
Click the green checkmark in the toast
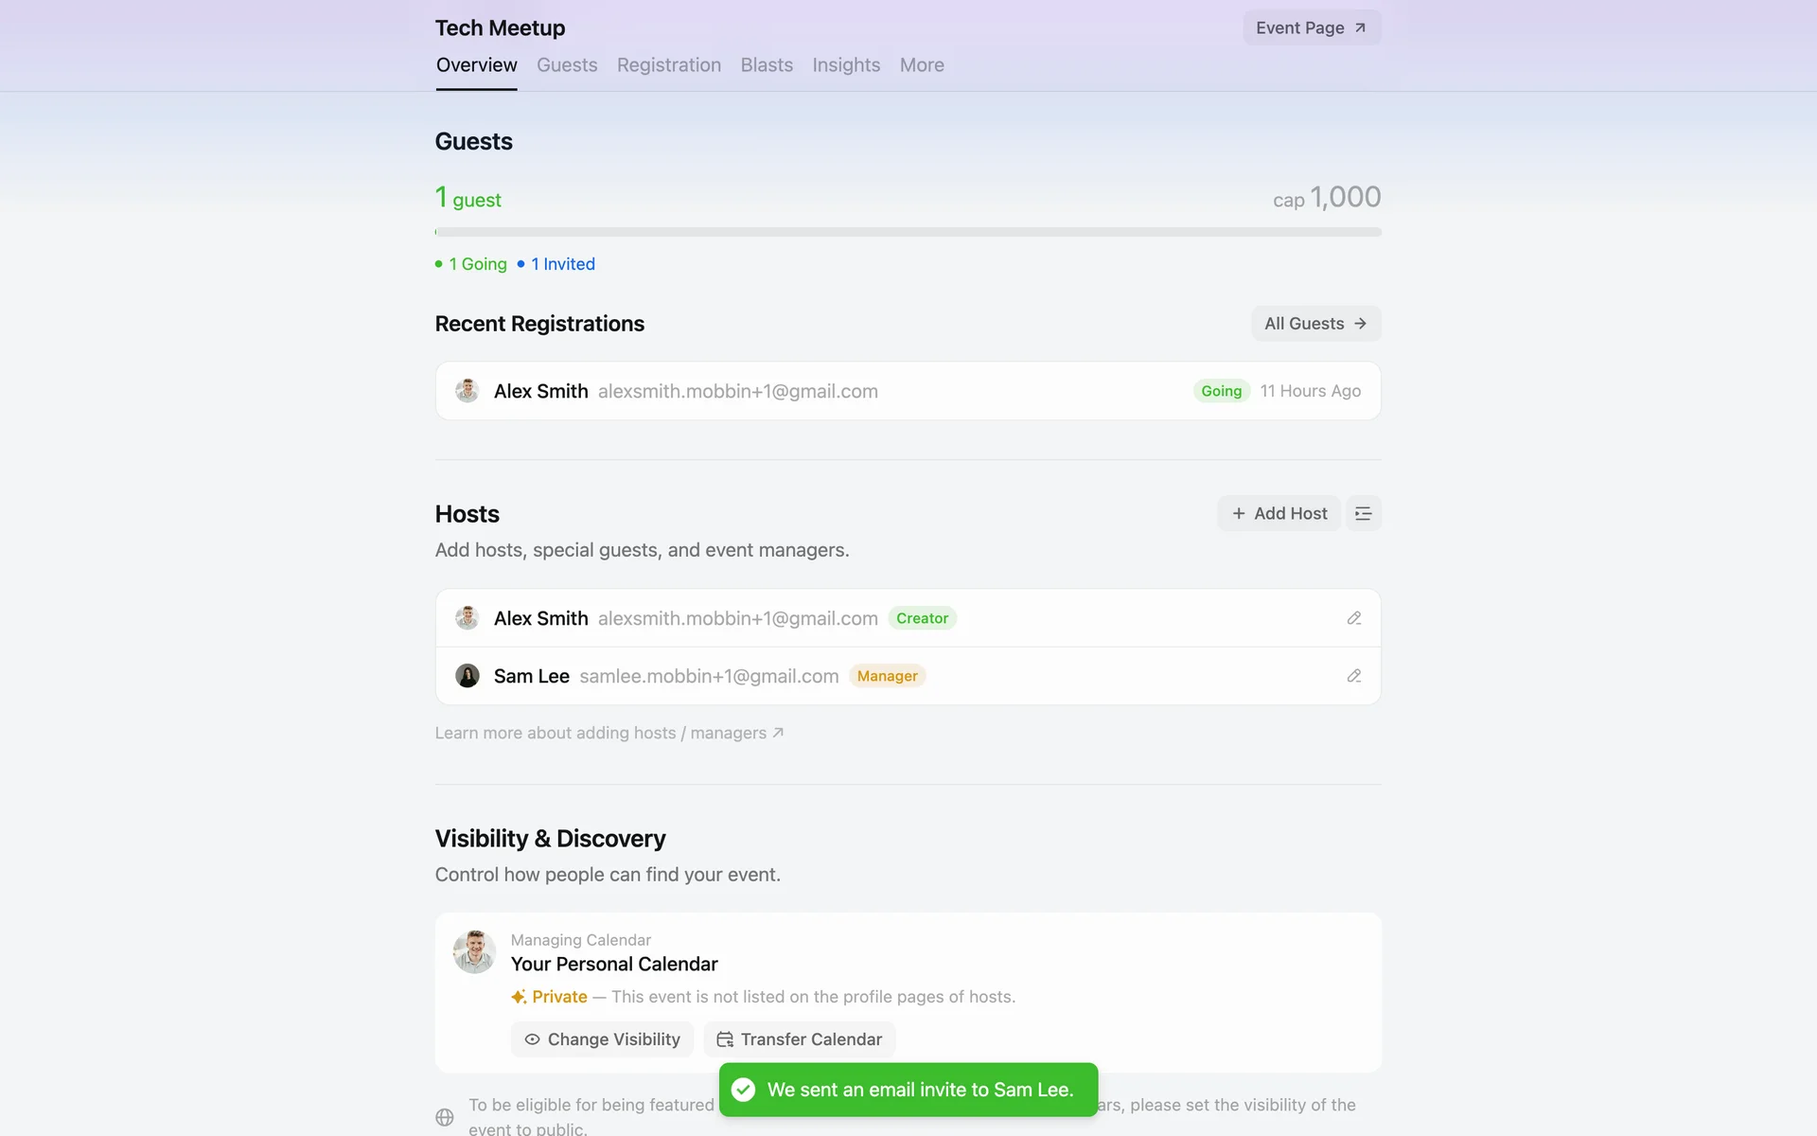tap(744, 1090)
